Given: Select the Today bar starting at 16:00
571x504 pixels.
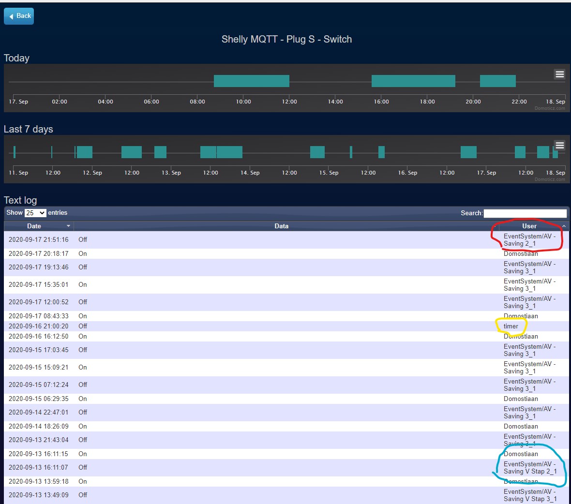Looking at the screenshot, I should pos(413,81).
